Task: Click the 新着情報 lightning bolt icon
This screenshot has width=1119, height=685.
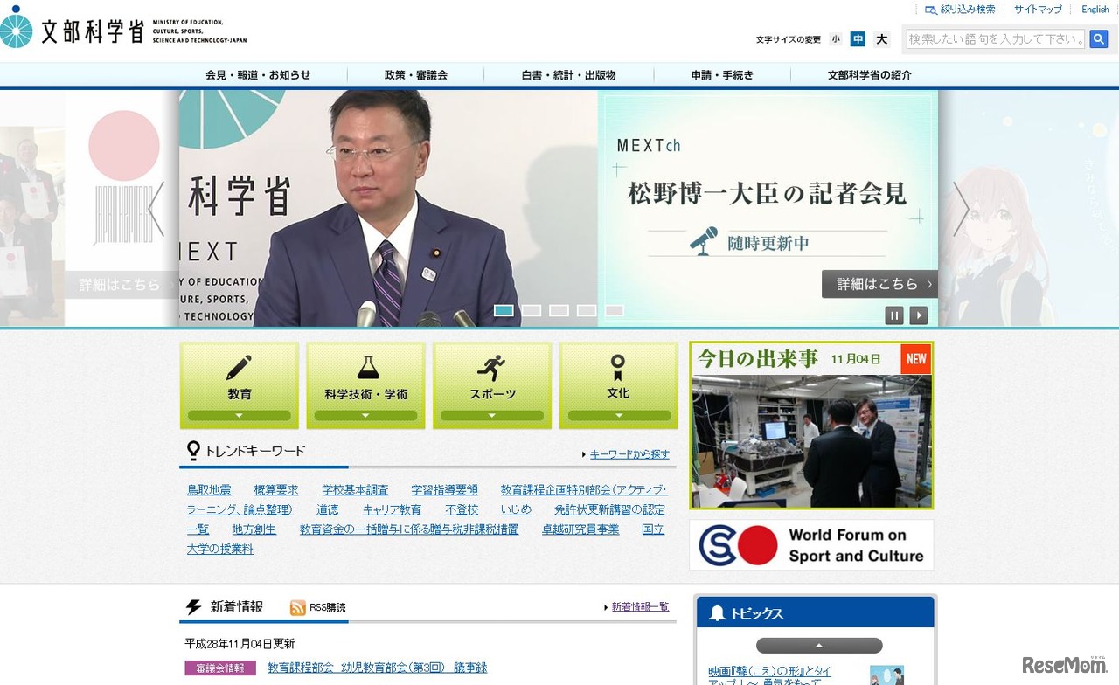Action: point(194,606)
